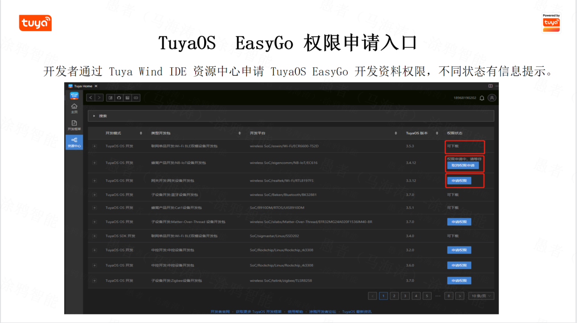Click the pagination ellipsis jump
This screenshot has height=323, width=577.
point(438,296)
